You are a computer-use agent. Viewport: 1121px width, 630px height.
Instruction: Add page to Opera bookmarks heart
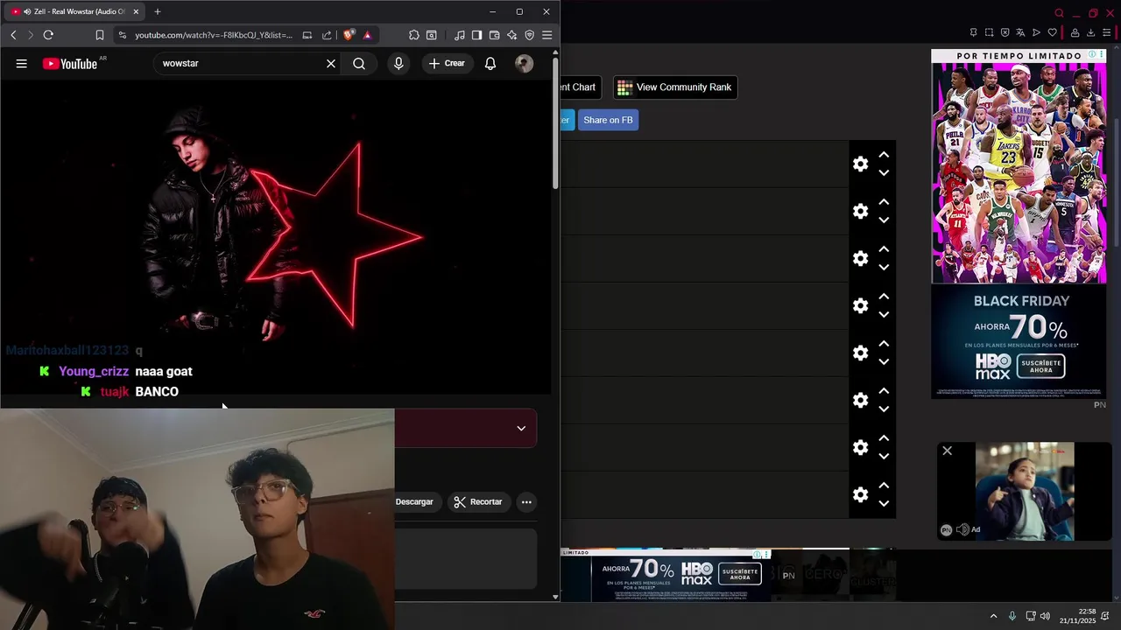(1052, 32)
